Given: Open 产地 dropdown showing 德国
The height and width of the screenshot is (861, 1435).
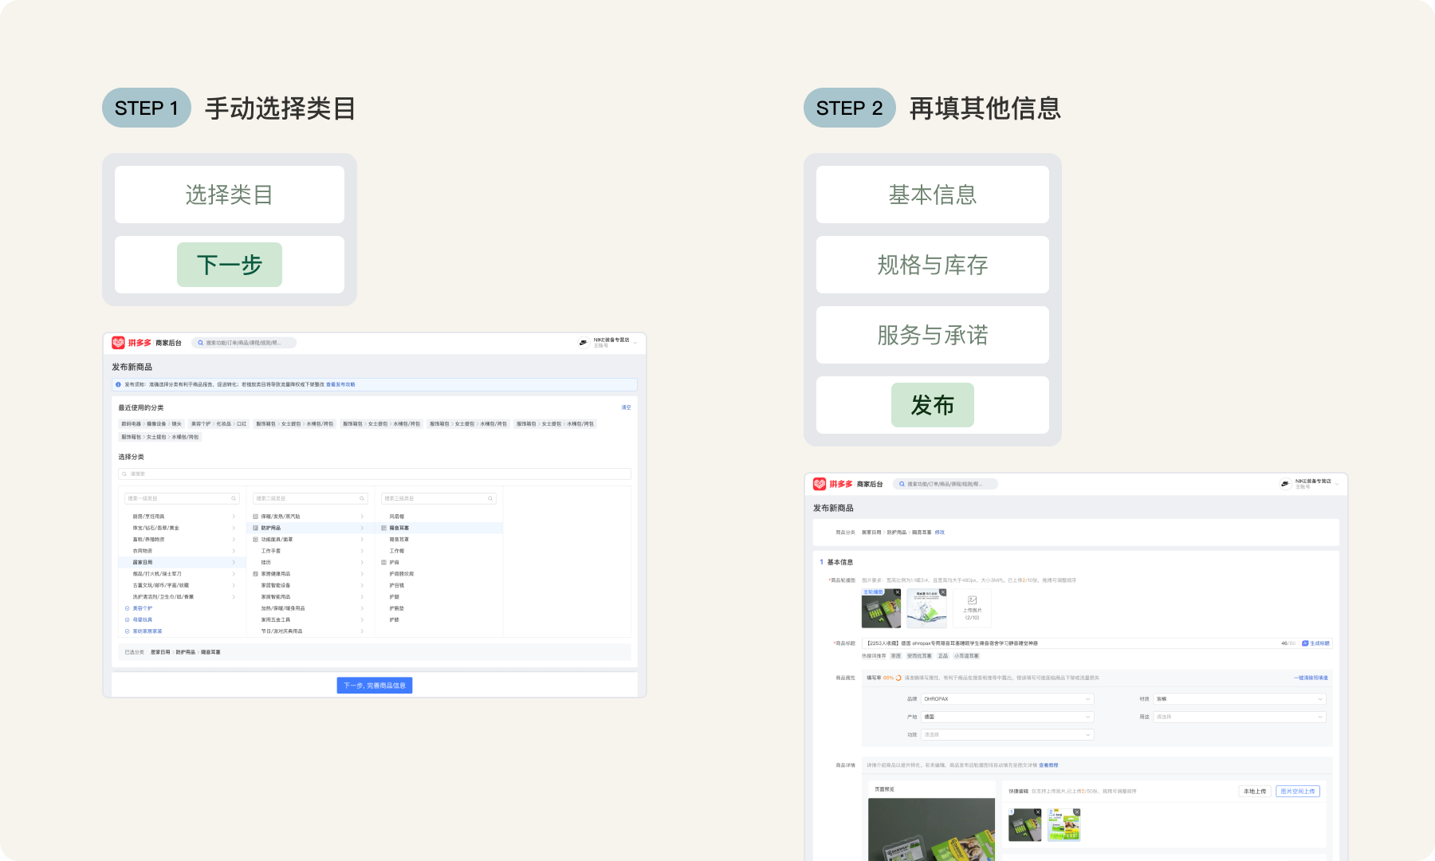Looking at the screenshot, I should coord(1008,717).
